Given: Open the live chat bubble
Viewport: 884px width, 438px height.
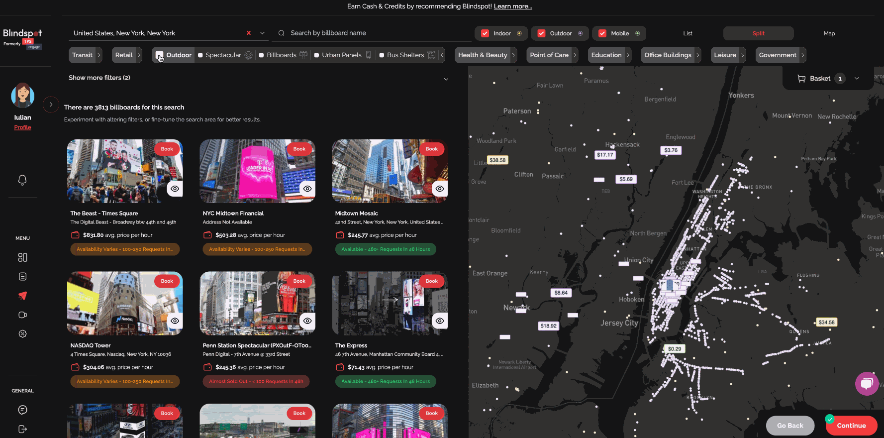Looking at the screenshot, I should pos(867,383).
